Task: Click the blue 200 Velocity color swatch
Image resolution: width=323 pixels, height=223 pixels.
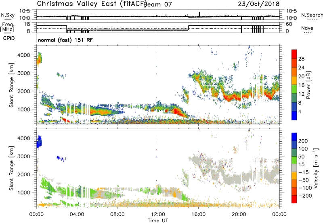Action: coord(294,137)
